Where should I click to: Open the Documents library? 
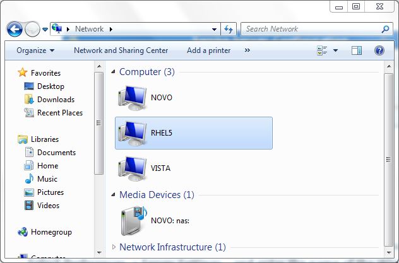point(56,153)
